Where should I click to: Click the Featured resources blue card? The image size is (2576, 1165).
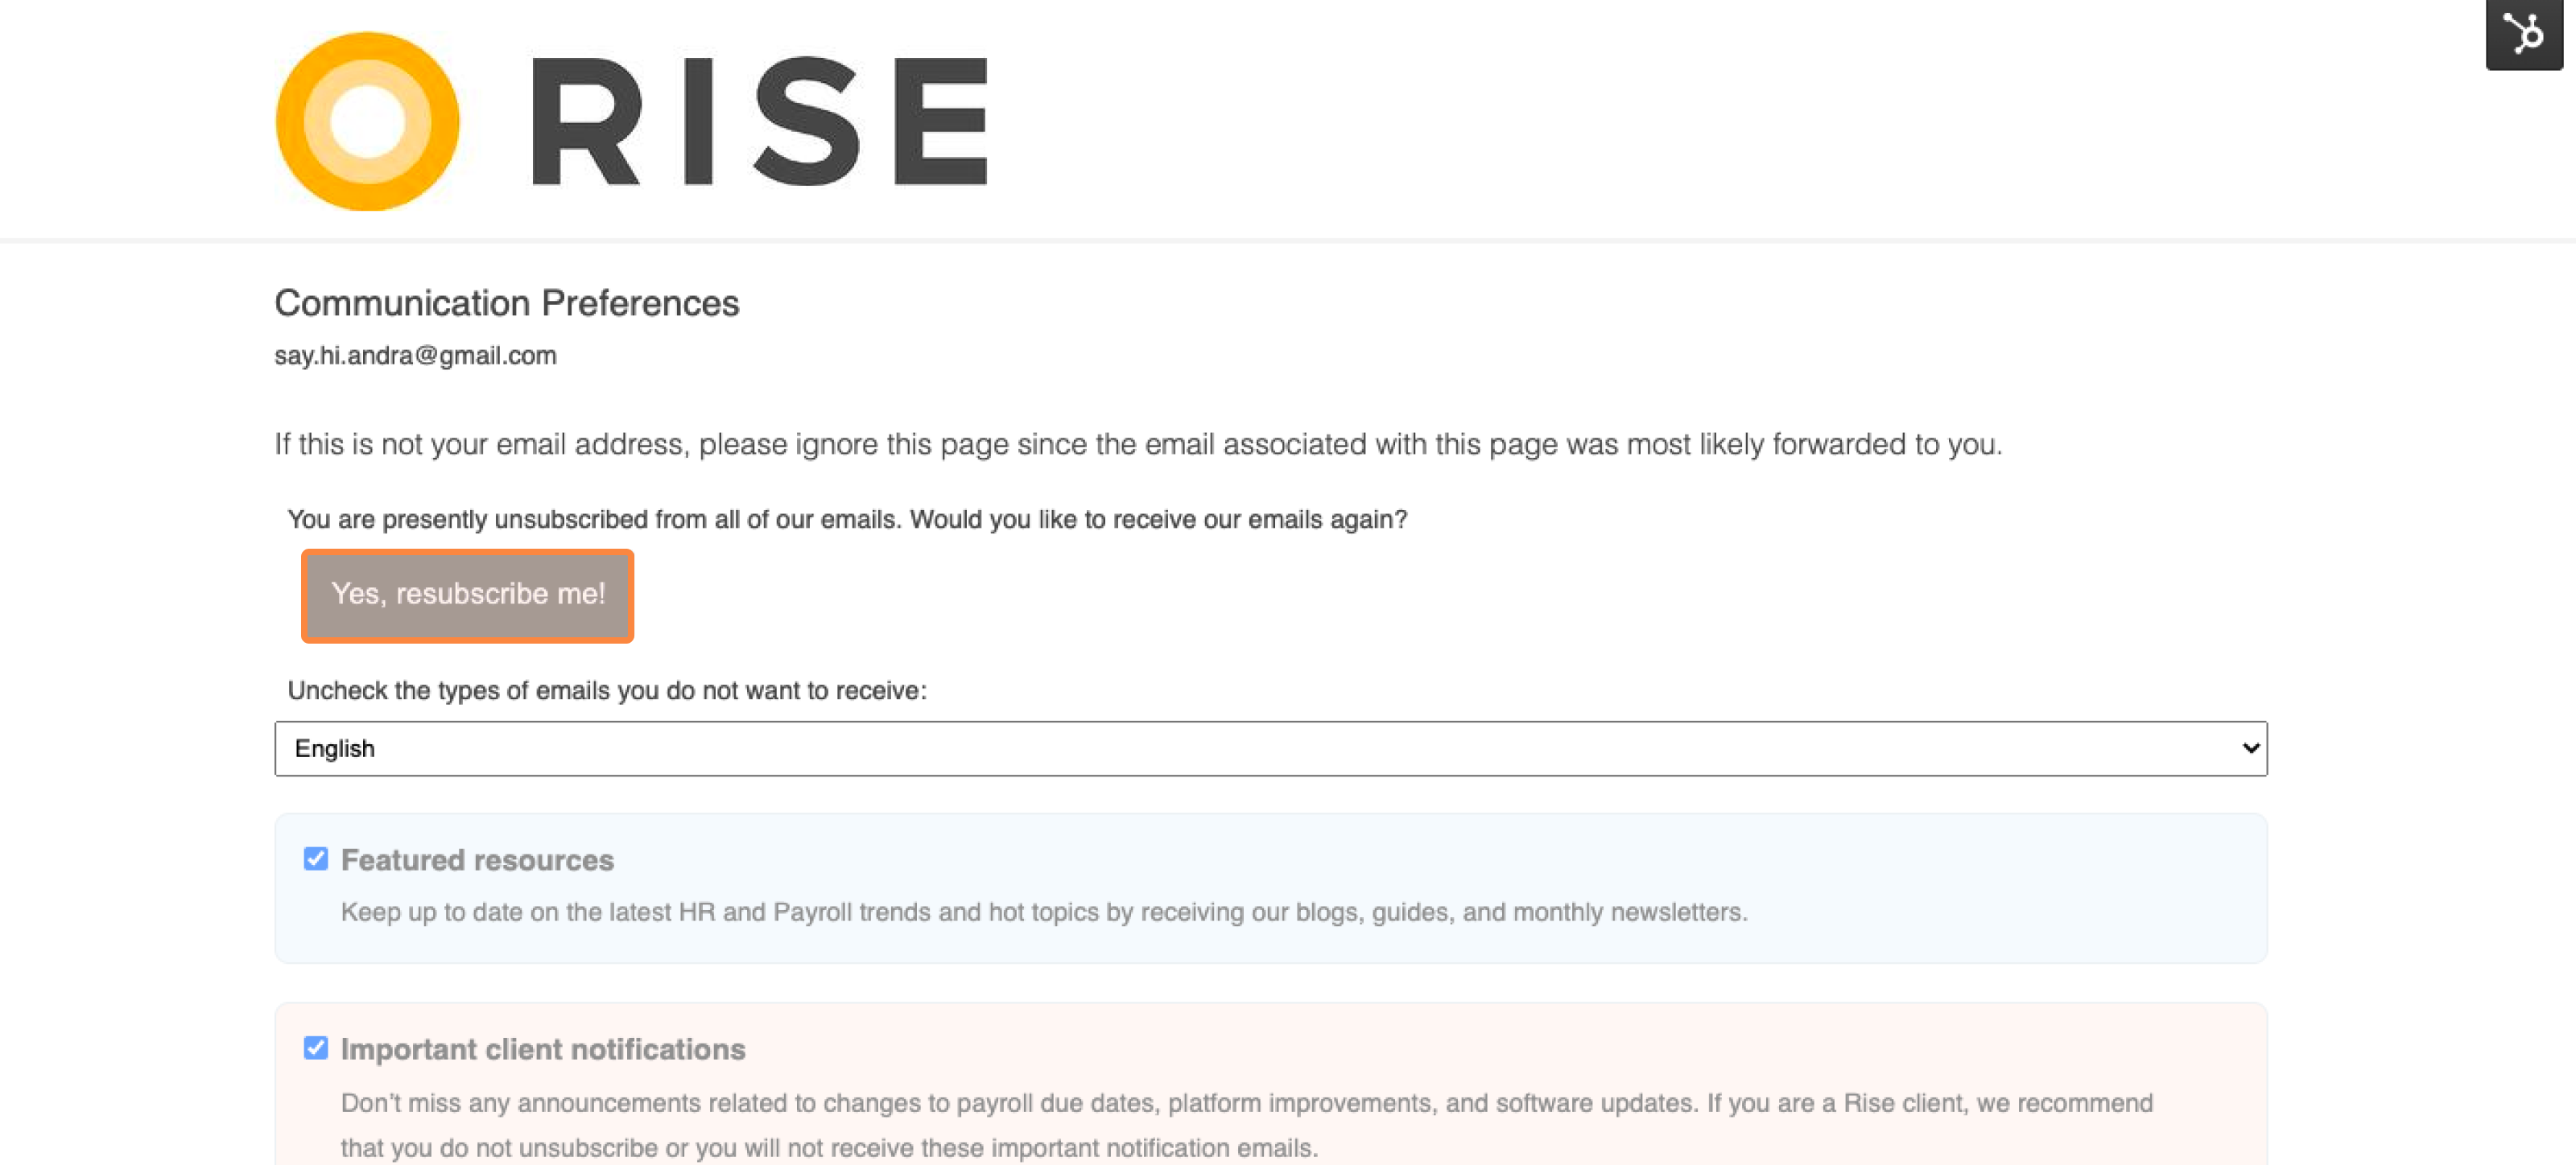click(1270, 888)
